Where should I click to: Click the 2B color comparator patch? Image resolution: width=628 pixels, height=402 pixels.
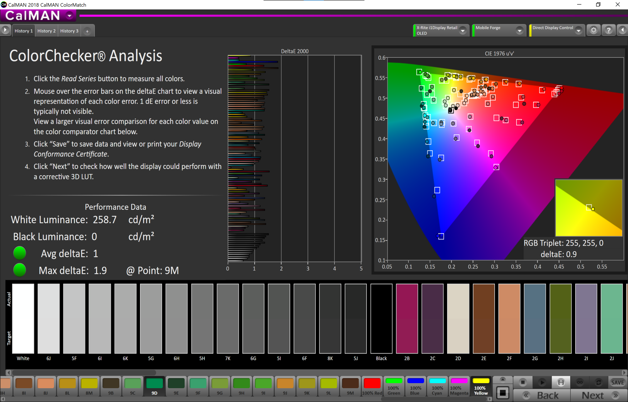pos(407,318)
